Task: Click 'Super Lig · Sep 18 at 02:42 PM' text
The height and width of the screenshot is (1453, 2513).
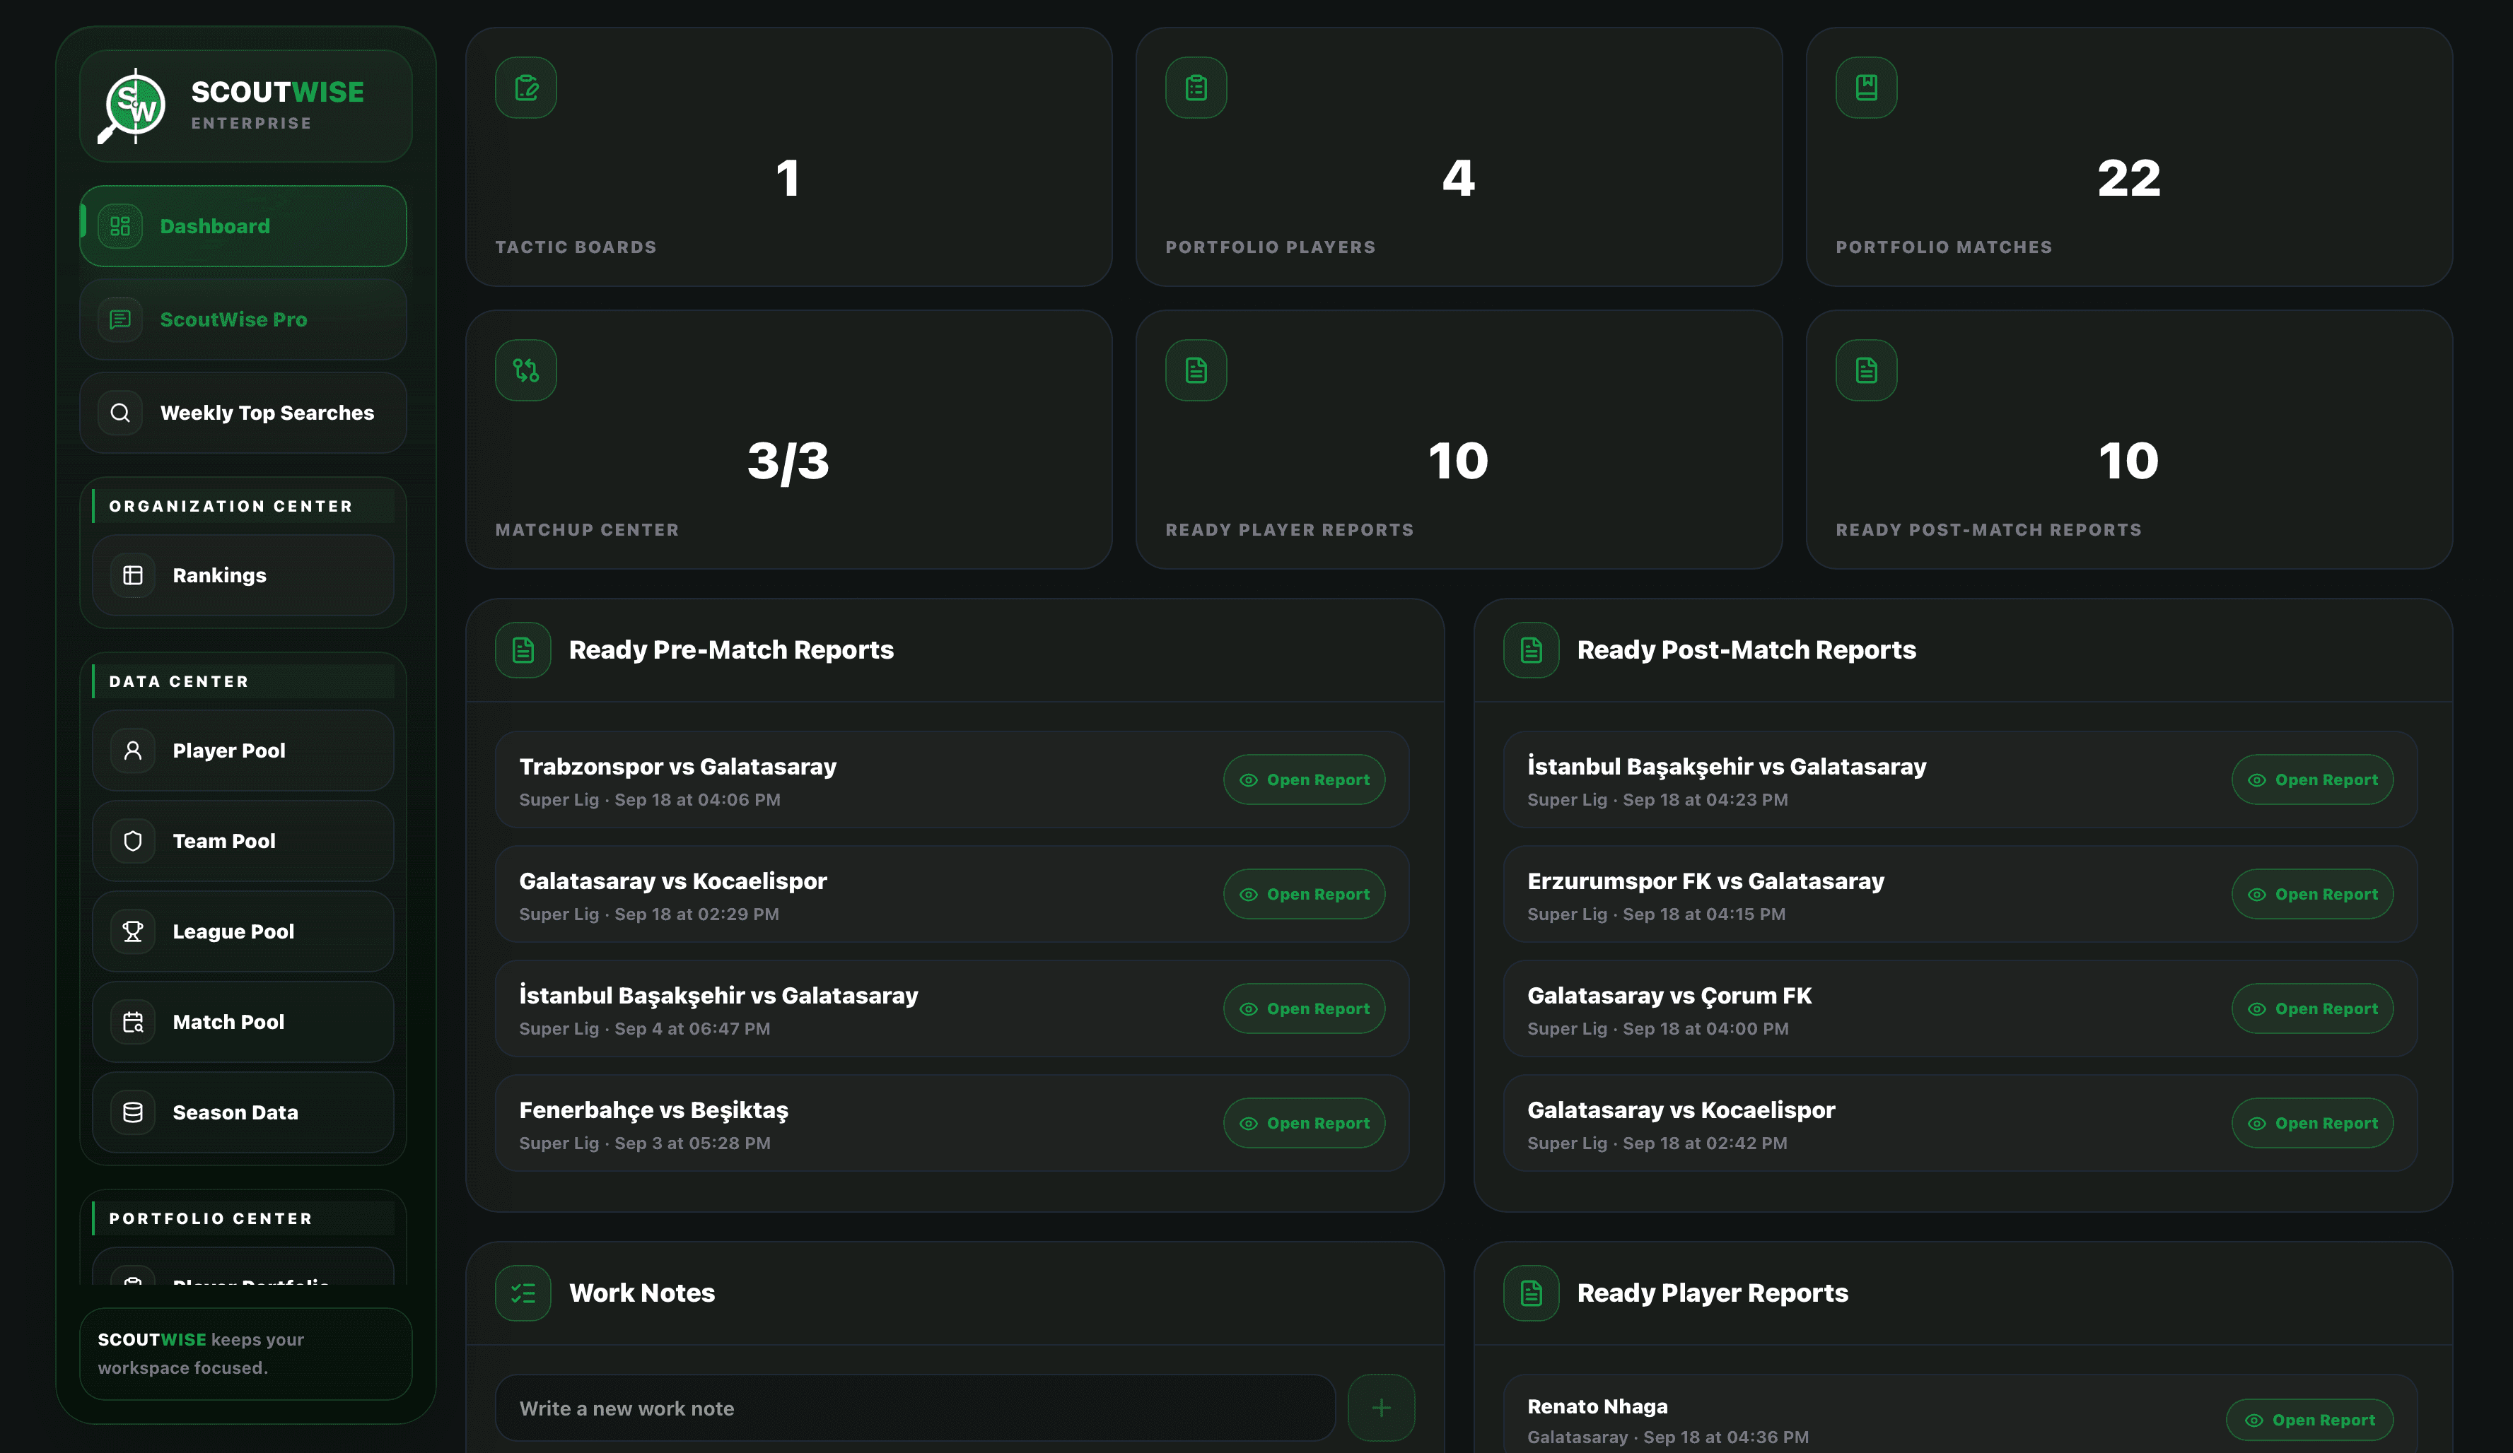Action: (x=1657, y=1143)
